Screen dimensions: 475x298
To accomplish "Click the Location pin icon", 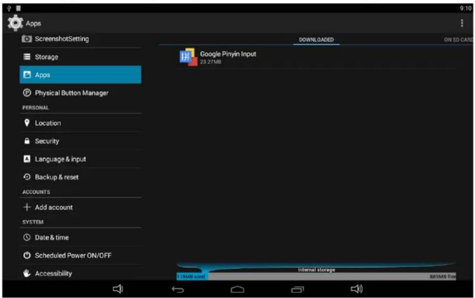I will point(27,123).
